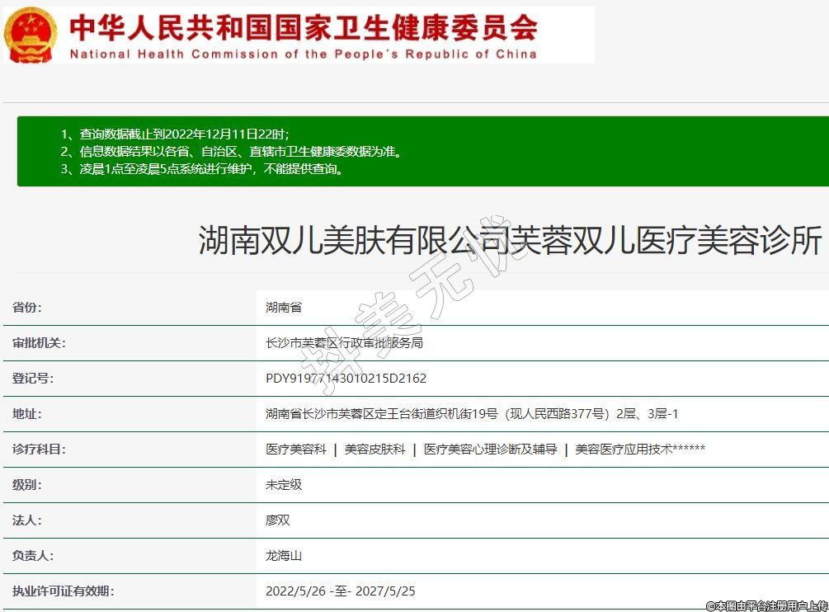Select the first notice about 查询数据截止 time
The width and height of the screenshot is (829, 612).
175,134
